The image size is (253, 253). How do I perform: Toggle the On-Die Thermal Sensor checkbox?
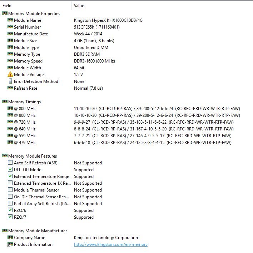10,197
